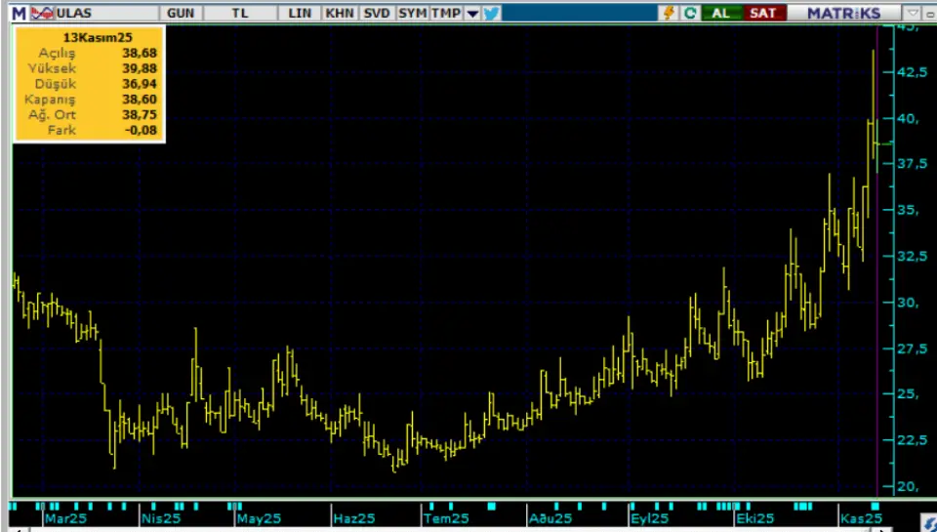Viewport: 937px width, 532px height.
Task: Click the Twitter bird icon
Action: (x=491, y=13)
